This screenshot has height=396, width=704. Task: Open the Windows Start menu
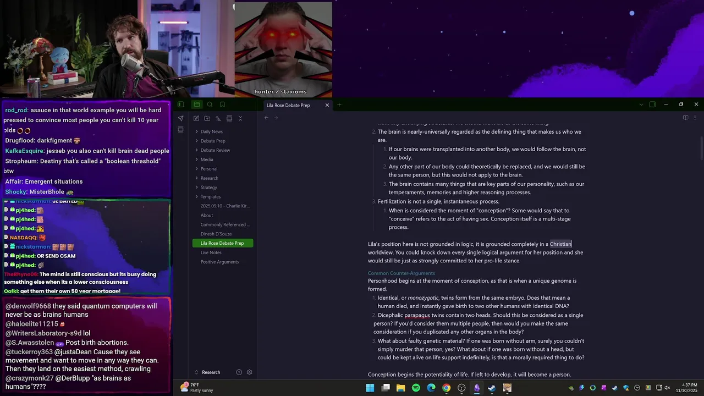point(370,388)
